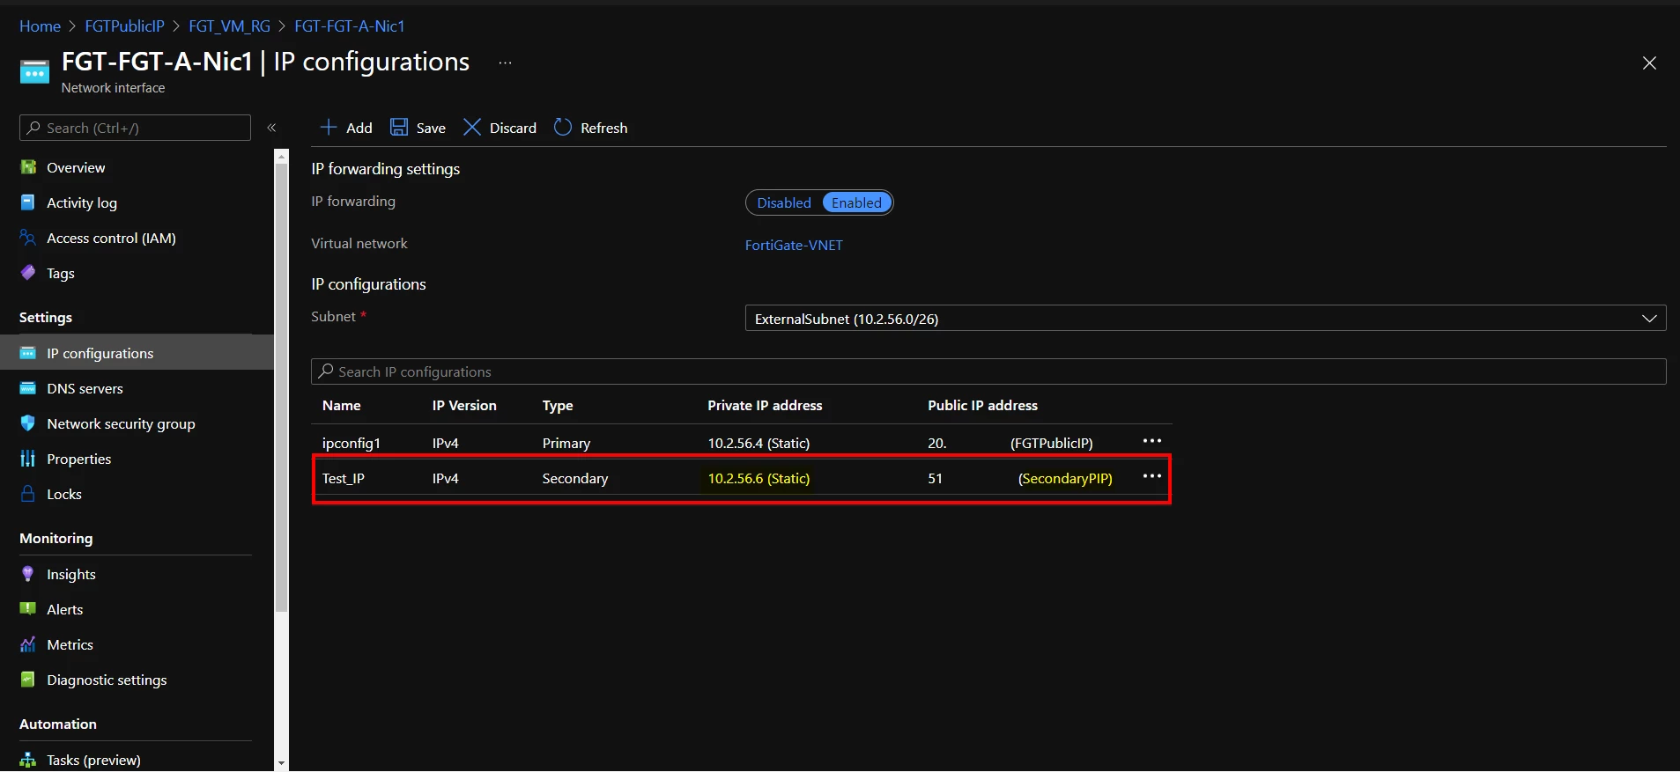Click the Save button label
The height and width of the screenshot is (772, 1680).
point(431,128)
